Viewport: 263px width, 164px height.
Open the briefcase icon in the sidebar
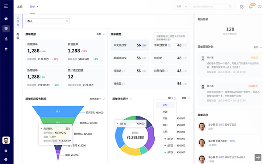click(6, 49)
